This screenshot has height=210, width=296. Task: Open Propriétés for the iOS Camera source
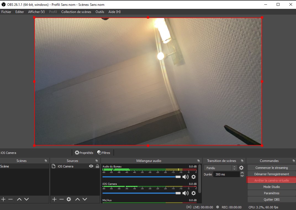84,153
